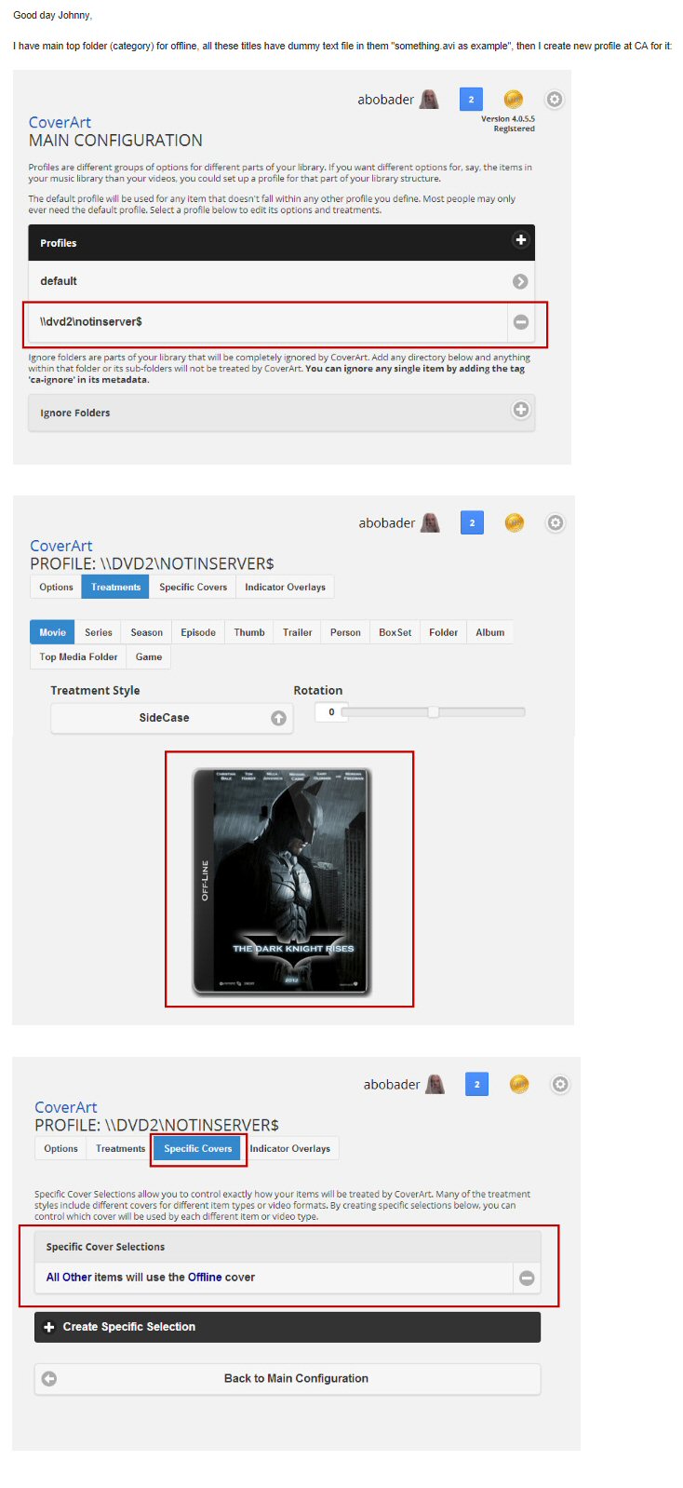Expand the Ignore Folders section
The height and width of the screenshot is (1488, 683).
click(281, 413)
